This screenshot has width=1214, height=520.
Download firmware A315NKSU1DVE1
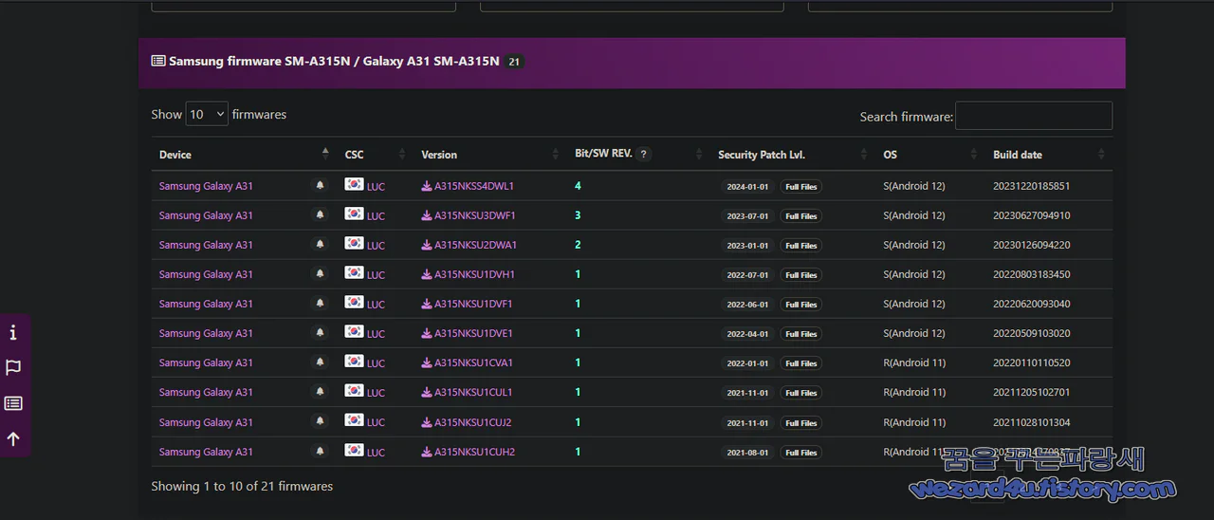(x=468, y=333)
